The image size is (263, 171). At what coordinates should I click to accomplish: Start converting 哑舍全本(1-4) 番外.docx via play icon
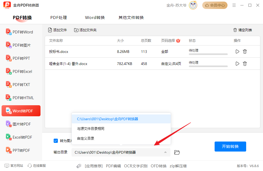coord(237,64)
